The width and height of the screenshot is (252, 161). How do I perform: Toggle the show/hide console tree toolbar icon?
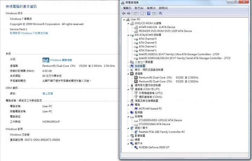click(x=135, y=14)
